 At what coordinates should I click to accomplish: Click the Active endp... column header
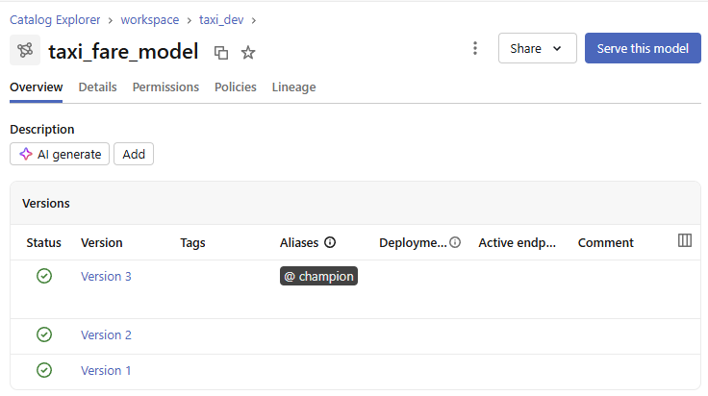(x=517, y=242)
